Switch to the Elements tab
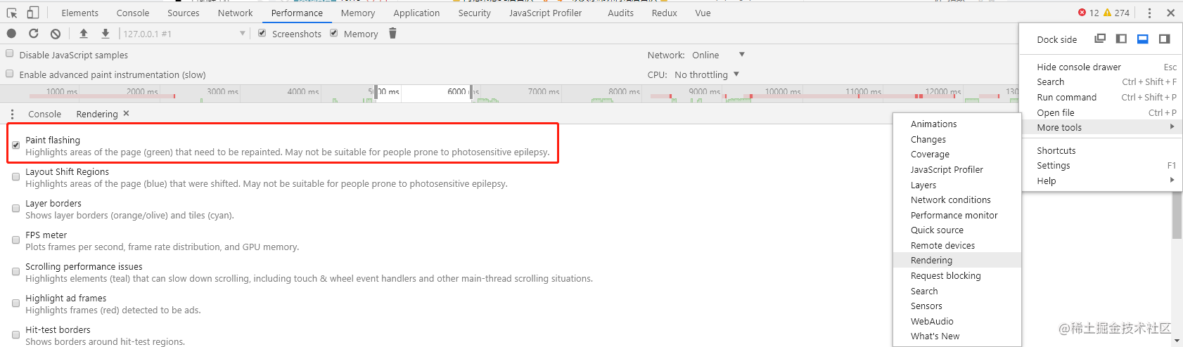This screenshot has height=347, width=1183. point(80,13)
